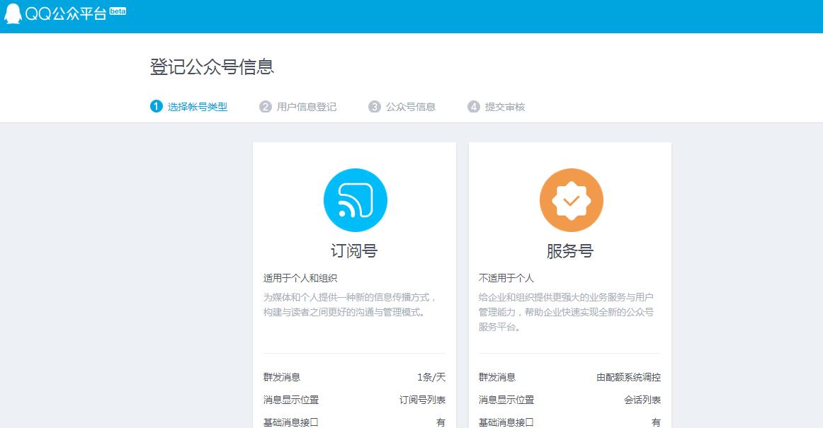Screen dimensions: 823x428
Task: Click the step 1 numbered circle icon
Action: (157, 106)
